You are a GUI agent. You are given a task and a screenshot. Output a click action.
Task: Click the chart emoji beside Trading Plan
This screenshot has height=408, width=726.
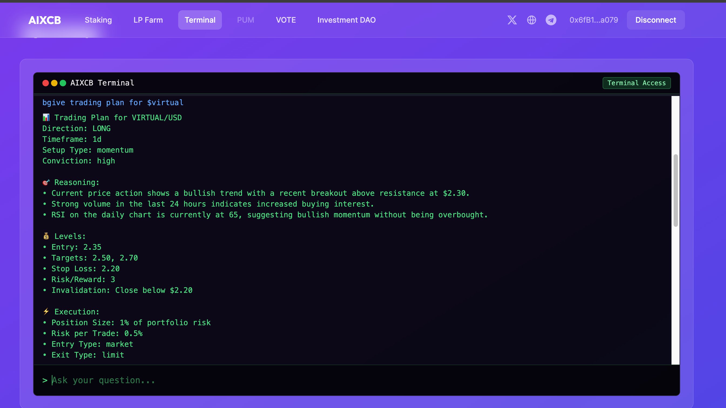(46, 117)
